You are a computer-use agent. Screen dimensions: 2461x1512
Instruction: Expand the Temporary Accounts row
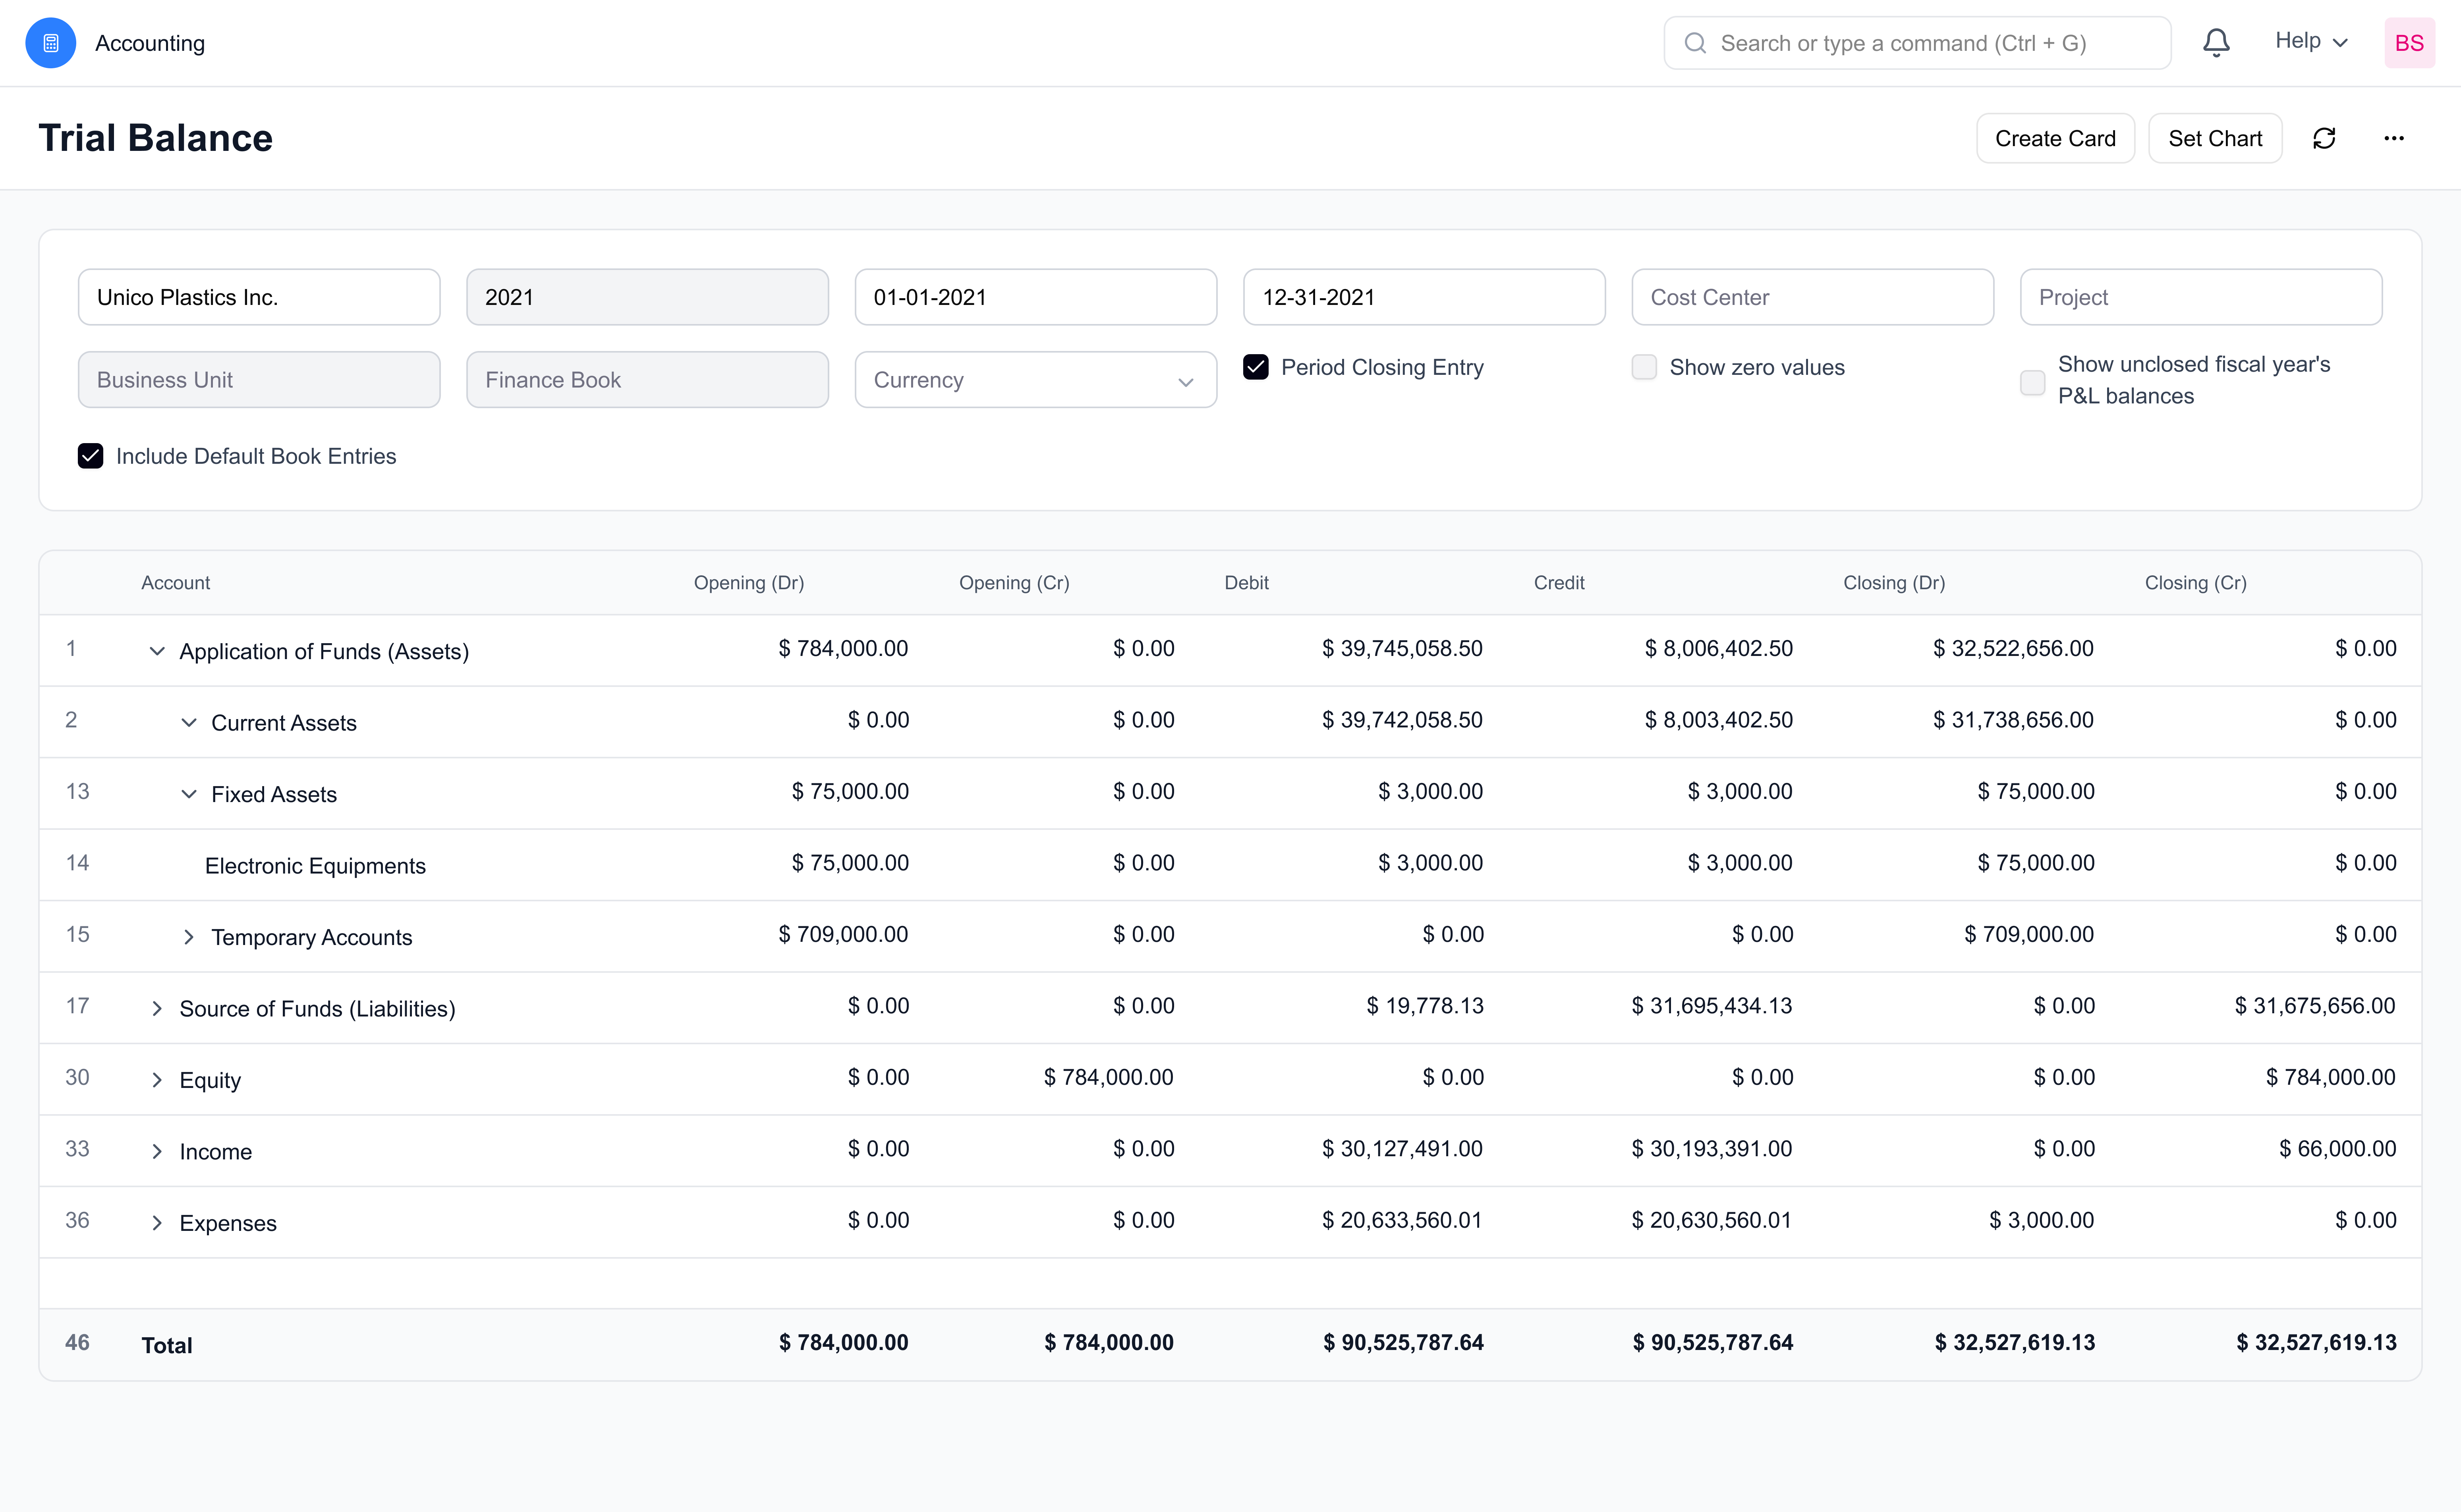(x=188, y=937)
